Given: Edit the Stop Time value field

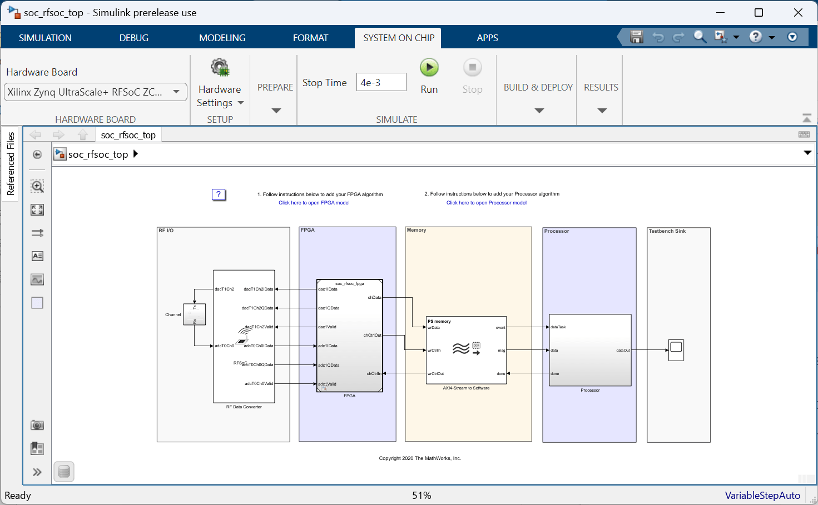Looking at the screenshot, I should click(x=381, y=82).
